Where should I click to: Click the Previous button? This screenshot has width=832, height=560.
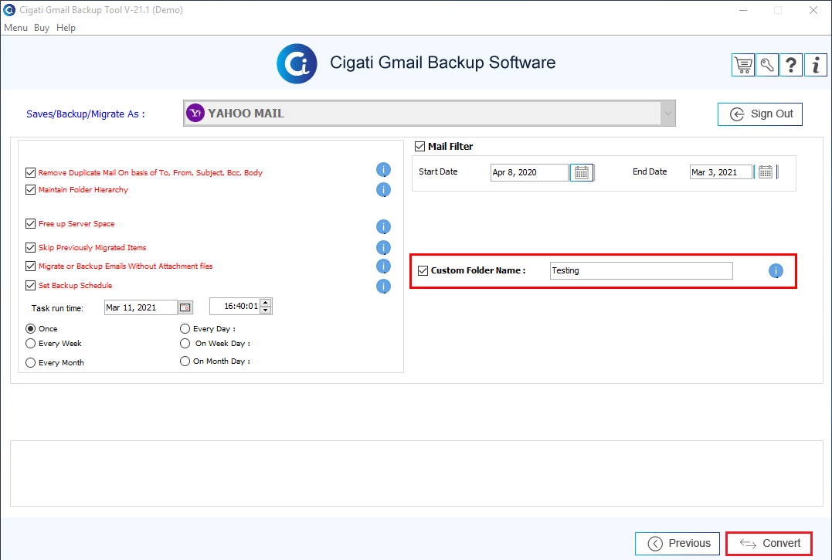point(677,544)
